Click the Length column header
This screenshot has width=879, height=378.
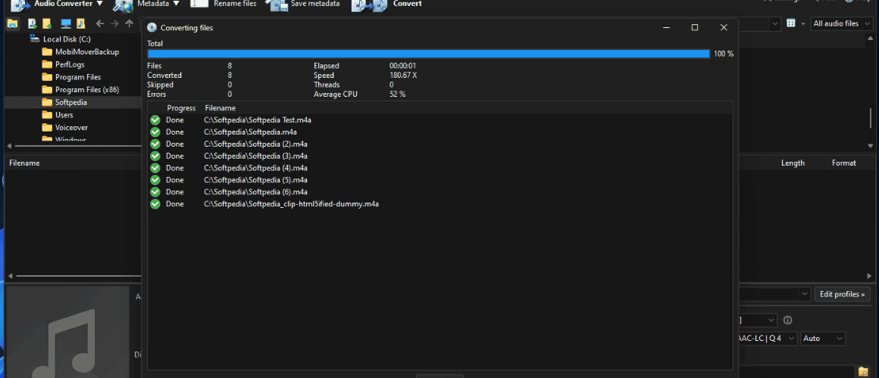point(793,163)
